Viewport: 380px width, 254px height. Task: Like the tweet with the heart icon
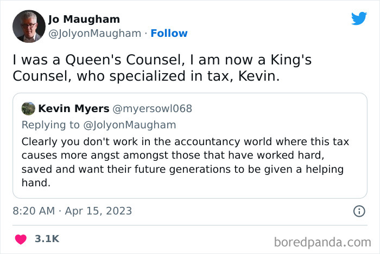coord(20,239)
